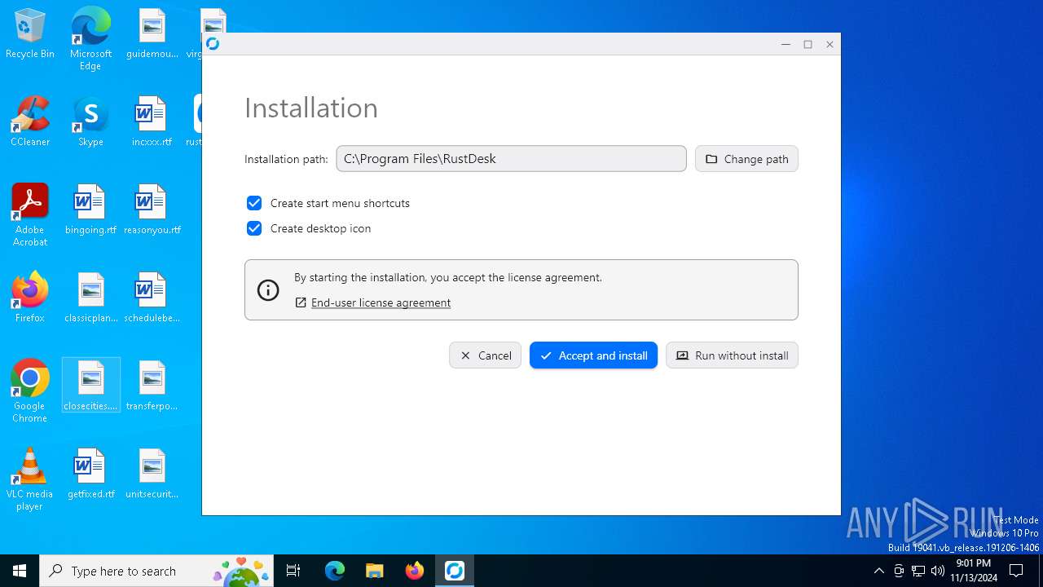Screen dimensions: 1043x587
Task: Select Skype desktop shortcut
Action: pyautogui.click(x=90, y=122)
